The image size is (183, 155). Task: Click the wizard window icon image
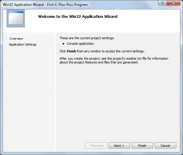point(16,18)
